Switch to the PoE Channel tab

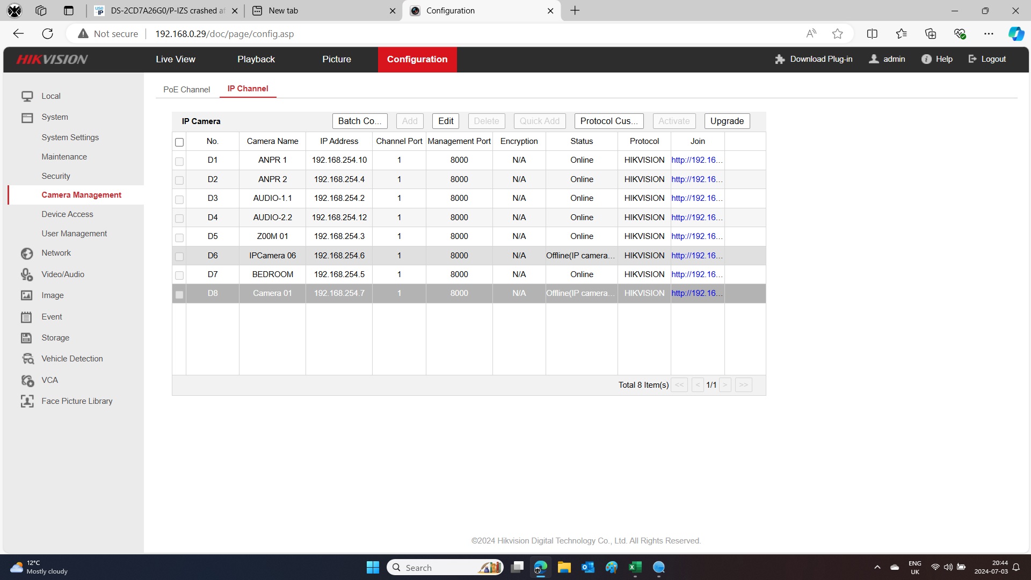[186, 90]
